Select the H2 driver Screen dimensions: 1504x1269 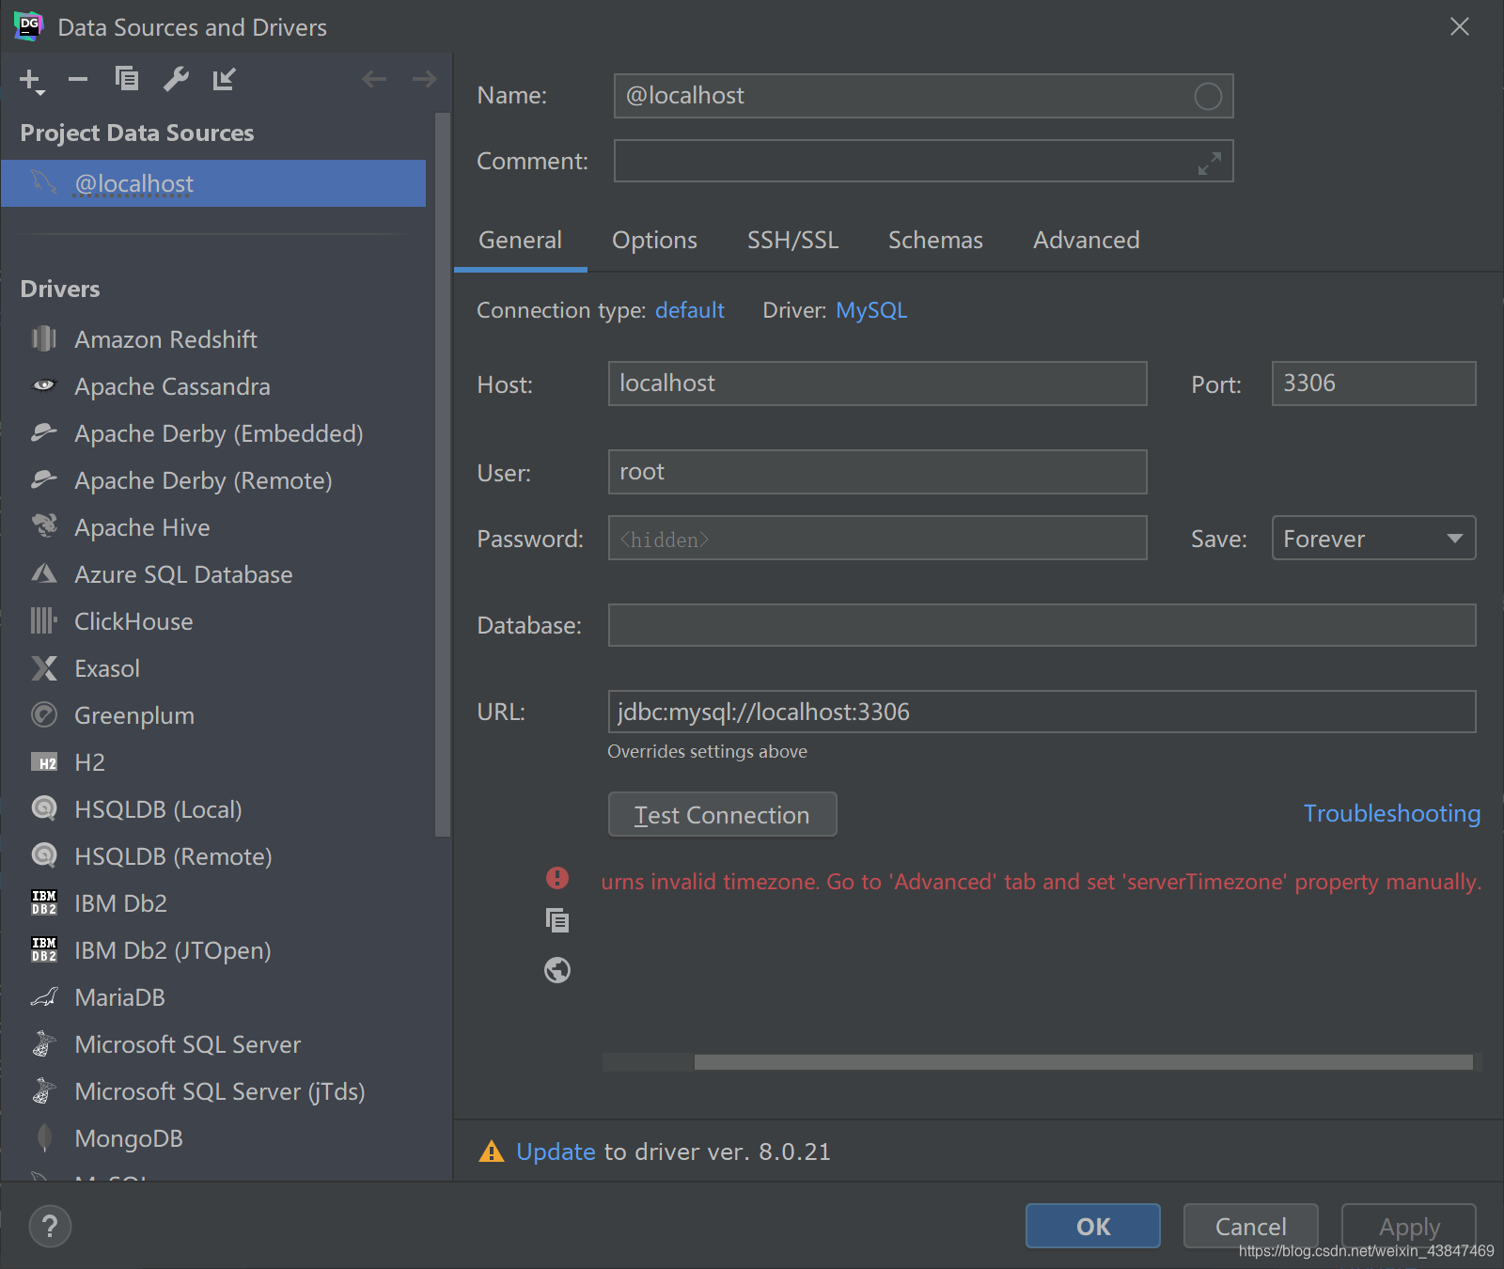tap(213, 762)
